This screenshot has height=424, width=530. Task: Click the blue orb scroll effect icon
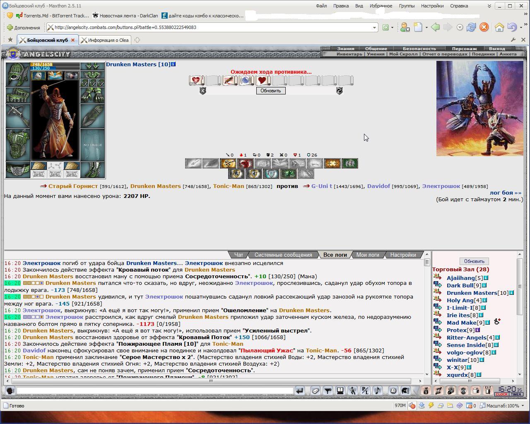click(246, 80)
